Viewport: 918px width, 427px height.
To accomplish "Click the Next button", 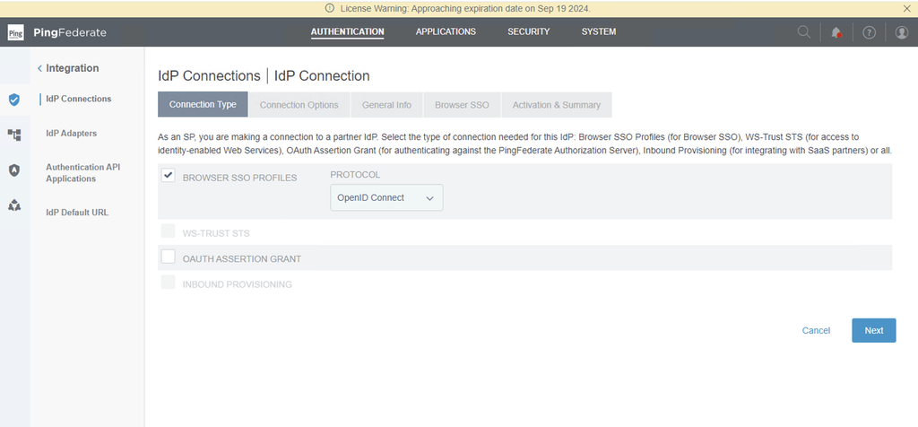I will pyautogui.click(x=873, y=330).
